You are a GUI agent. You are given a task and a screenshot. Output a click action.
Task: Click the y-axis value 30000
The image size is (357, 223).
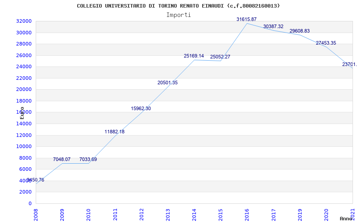click(x=24, y=33)
